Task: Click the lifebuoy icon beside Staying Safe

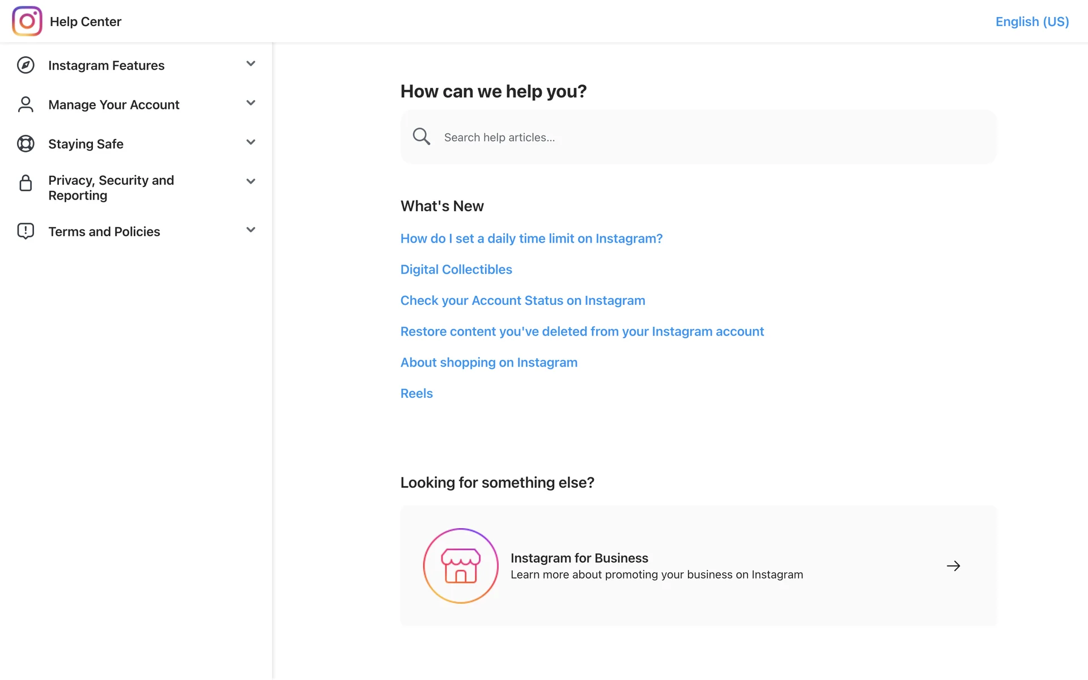Action: click(25, 144)
